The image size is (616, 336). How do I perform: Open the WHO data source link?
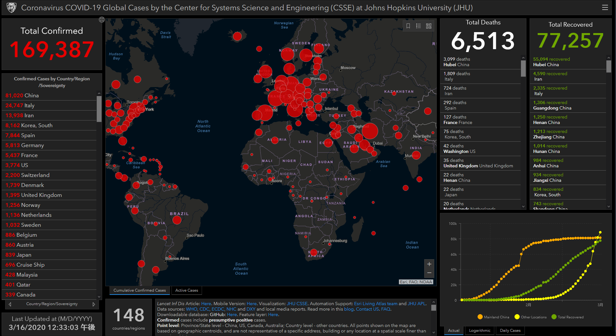(192, 309)
